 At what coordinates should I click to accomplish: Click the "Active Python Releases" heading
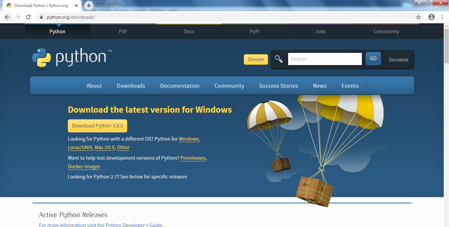[73, 215]
